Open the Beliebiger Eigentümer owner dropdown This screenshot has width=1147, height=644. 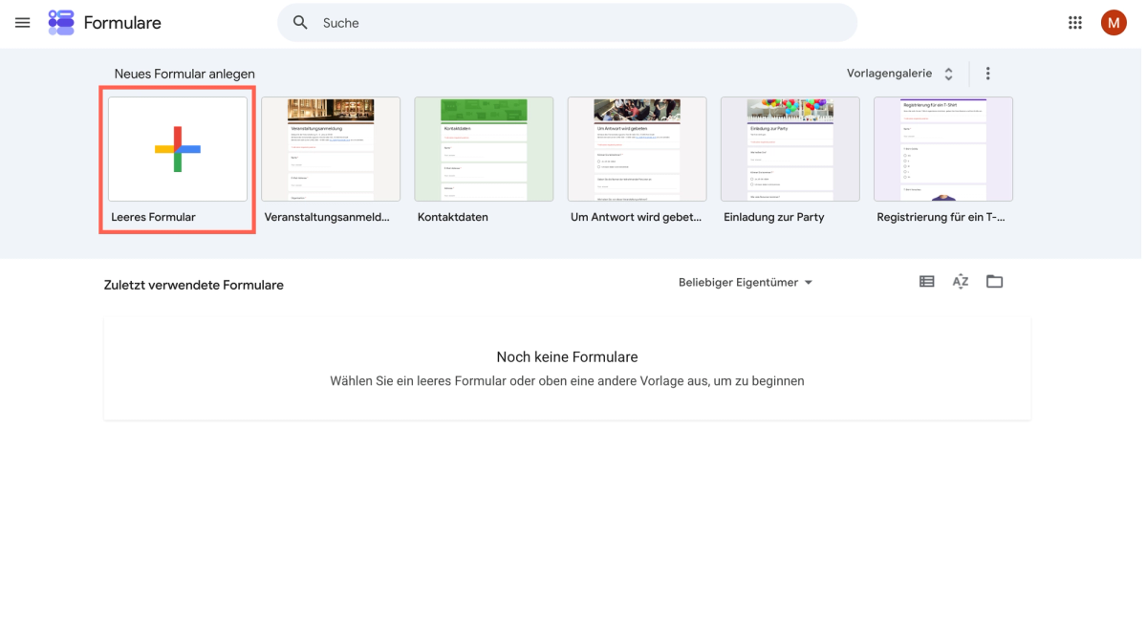click(x=746, y=283)
